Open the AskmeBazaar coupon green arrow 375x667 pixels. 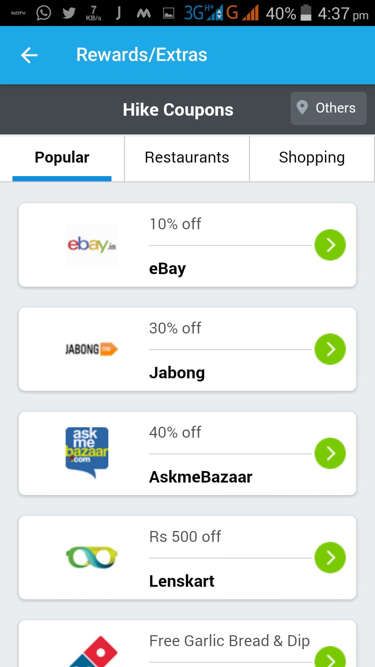[x=330, y=453]
